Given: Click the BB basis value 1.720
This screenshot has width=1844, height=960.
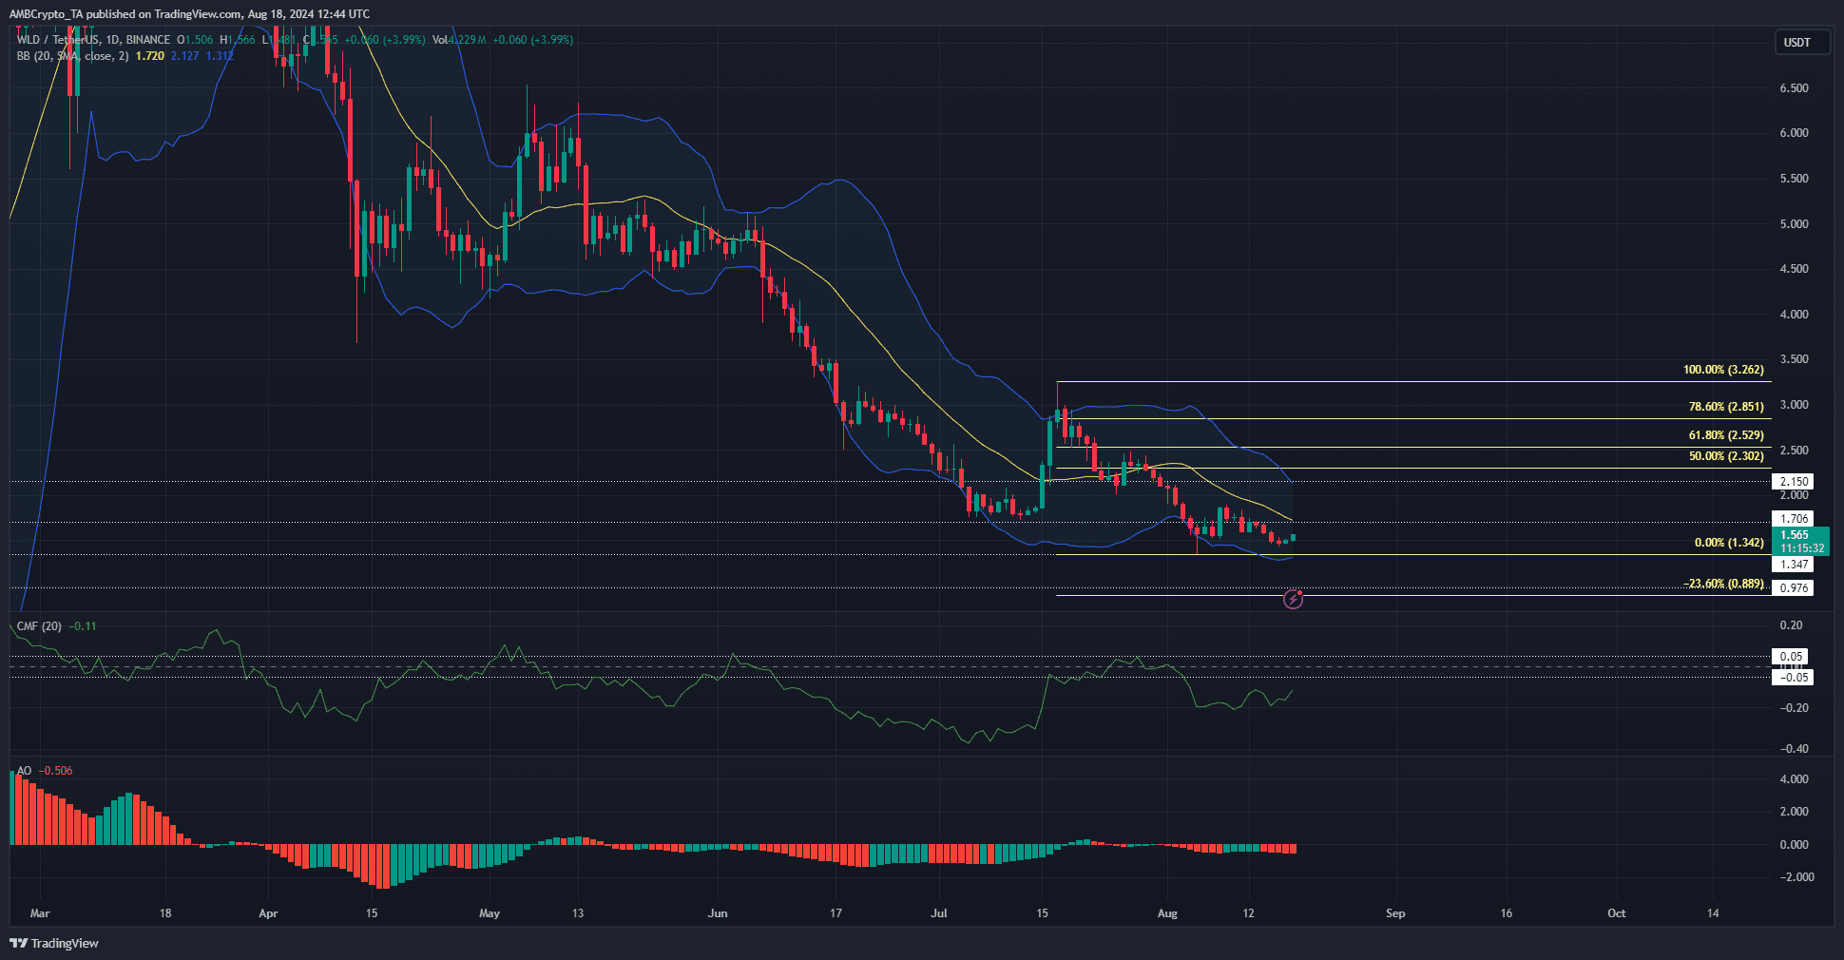Looking at the screenshot, I should (149, 56).
